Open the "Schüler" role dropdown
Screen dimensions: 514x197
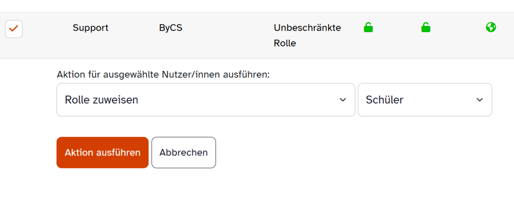pos(424,100)
